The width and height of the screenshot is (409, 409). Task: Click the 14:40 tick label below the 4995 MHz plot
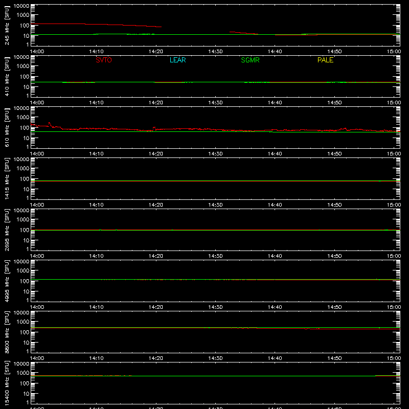click(275, 307)
